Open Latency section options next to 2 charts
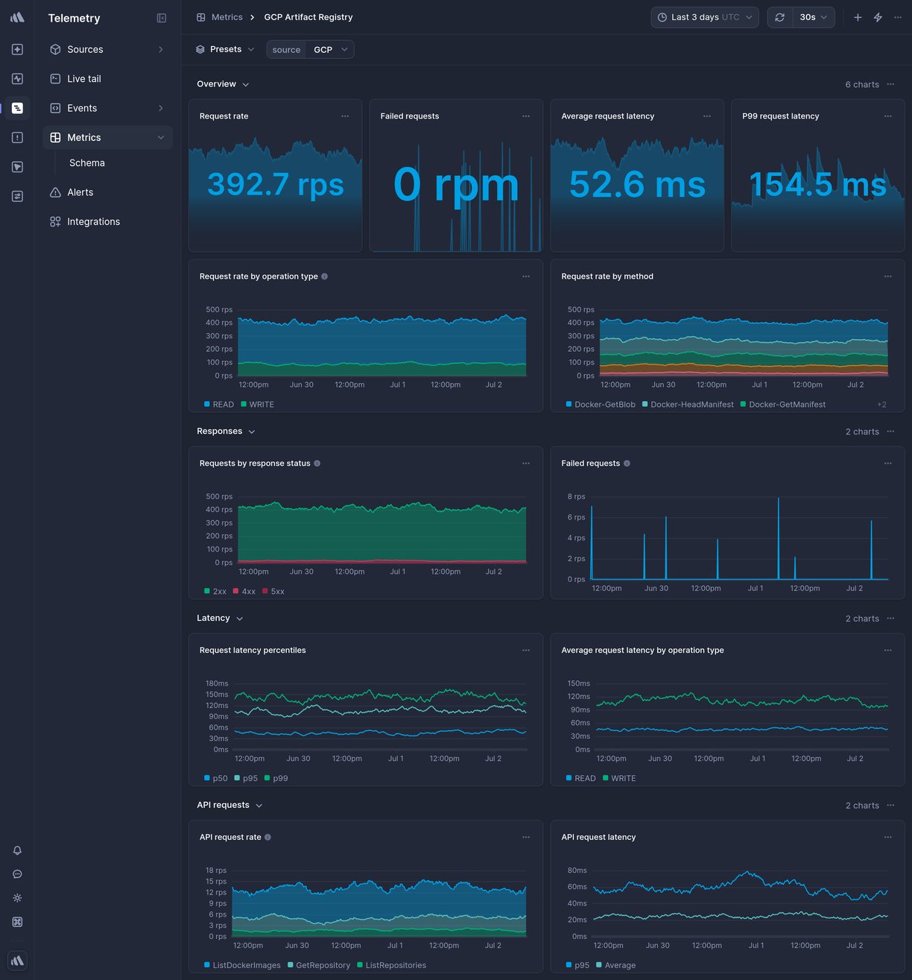 tap(890, 619)
